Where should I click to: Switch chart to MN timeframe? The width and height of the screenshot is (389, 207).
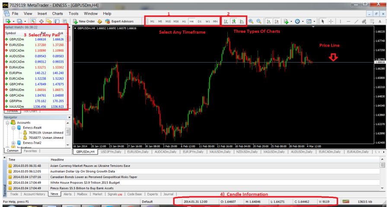pyautogui.click(x=215, y=22)
